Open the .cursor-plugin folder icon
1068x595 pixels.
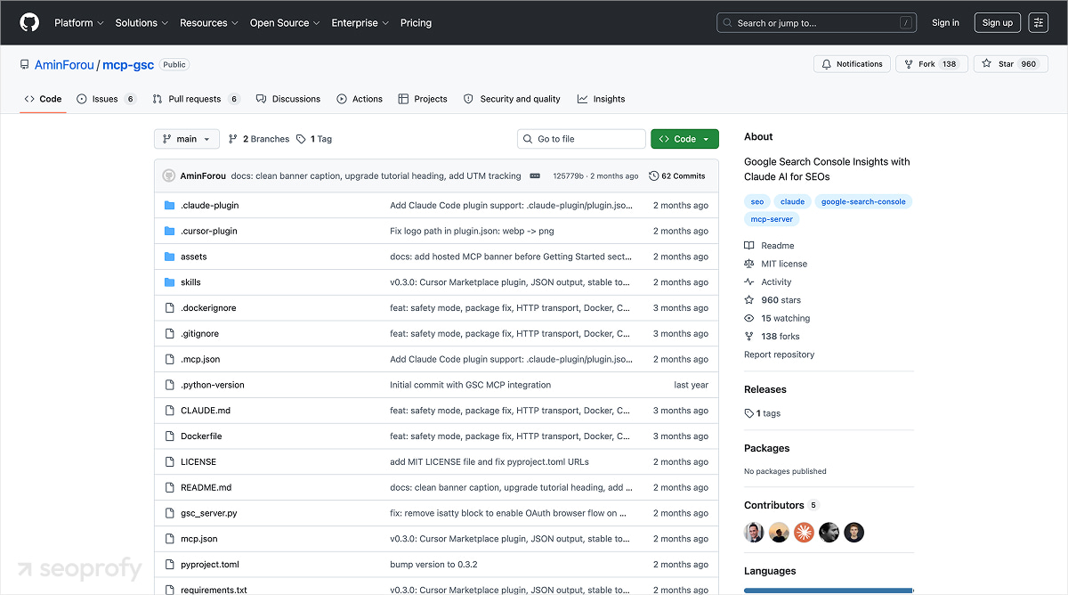[x=170, y=231]
